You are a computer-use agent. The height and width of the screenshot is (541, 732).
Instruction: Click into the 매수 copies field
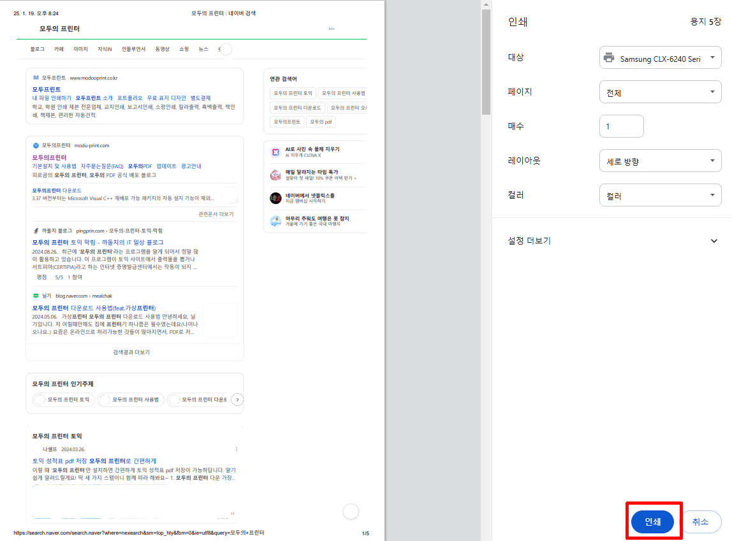[621, 126]
